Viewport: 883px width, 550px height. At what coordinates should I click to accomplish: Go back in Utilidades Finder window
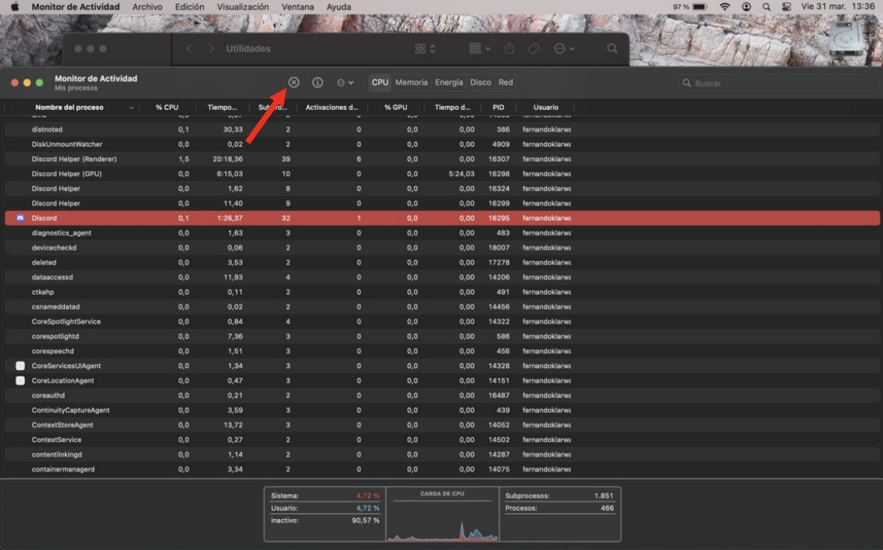(189, 48)
